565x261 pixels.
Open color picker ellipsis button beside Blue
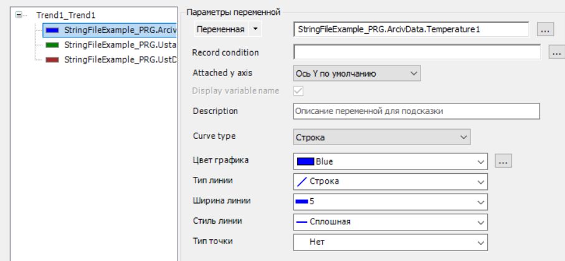[x=503, y=161]
